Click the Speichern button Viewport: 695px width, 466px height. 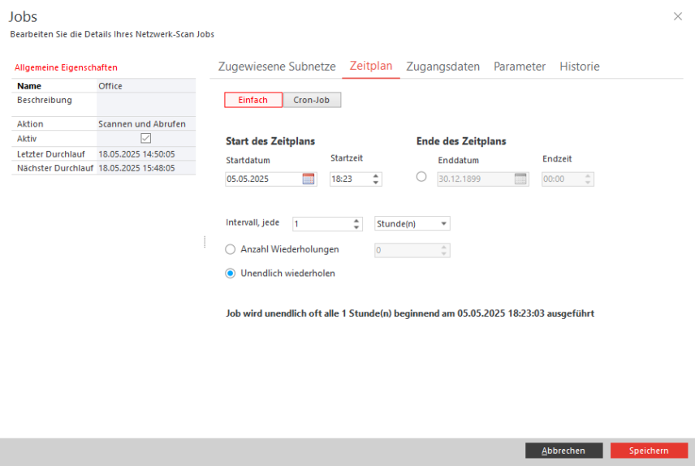[649, 451]
